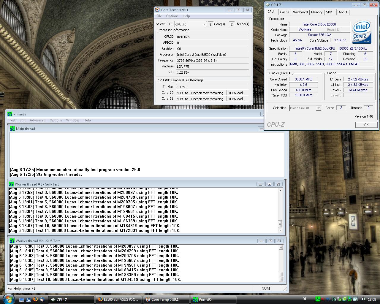Select the CPU tab in CPU-Z
This screenshot has width=380, height=304.
[x=270, y=12]
